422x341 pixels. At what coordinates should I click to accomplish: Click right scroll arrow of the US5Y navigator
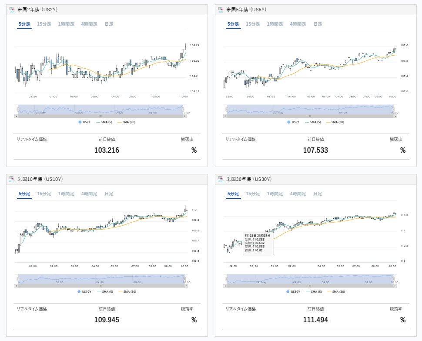coord(395,116)
